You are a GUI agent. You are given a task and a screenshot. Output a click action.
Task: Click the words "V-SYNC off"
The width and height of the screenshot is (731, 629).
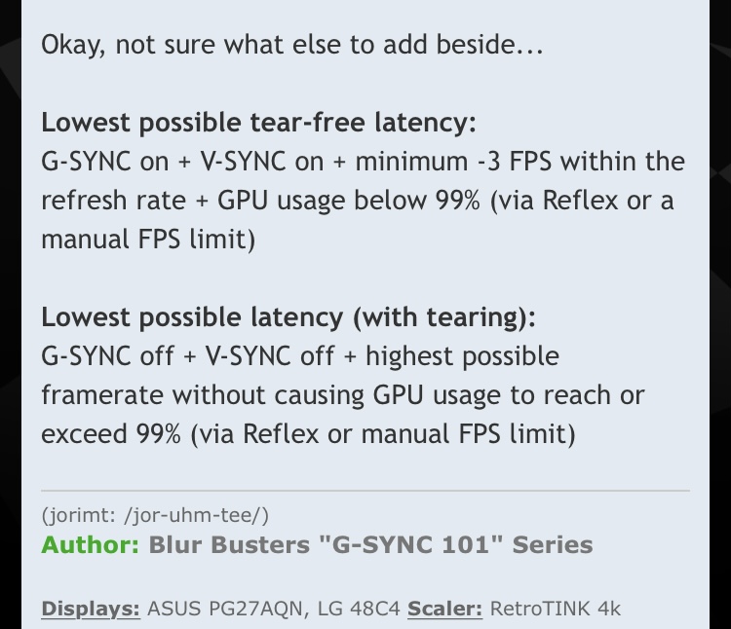point(270,356)
